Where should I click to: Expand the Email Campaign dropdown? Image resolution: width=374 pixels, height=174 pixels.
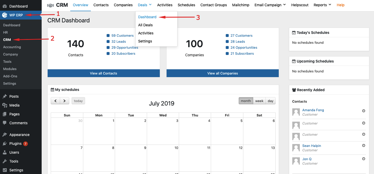point(270,5)
